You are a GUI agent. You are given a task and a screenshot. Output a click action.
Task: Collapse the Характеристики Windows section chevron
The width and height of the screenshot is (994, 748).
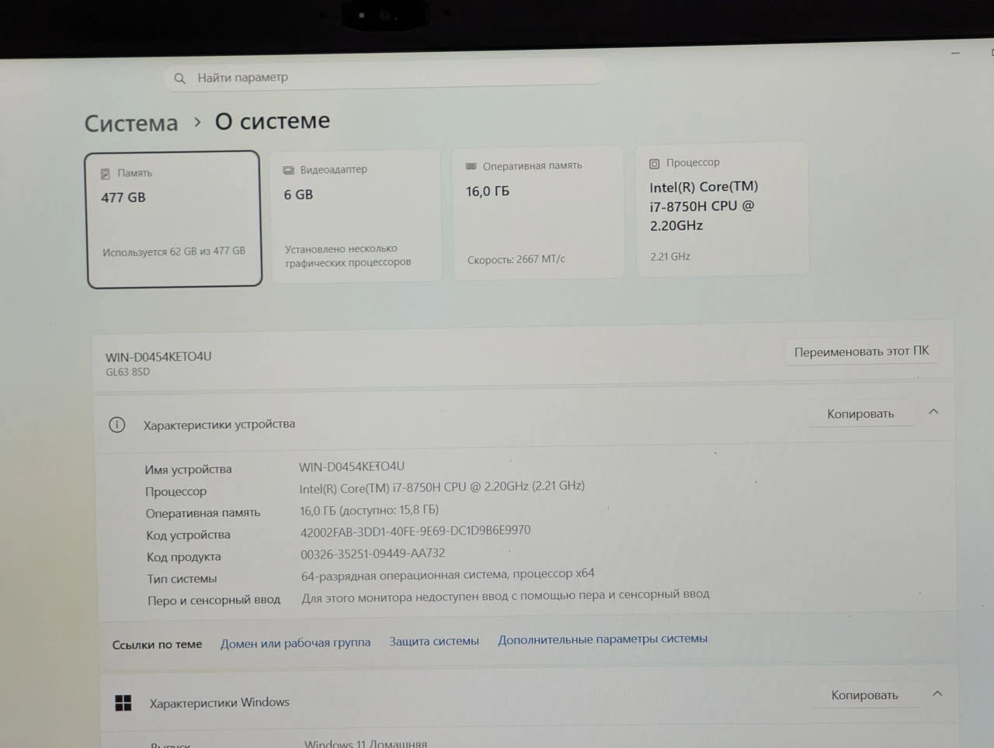[x=937, y=694]
